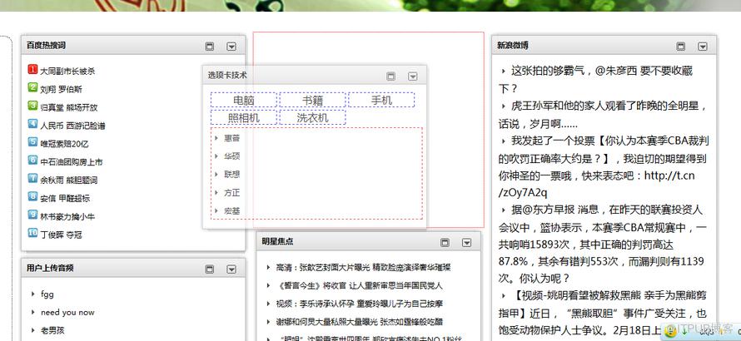Open headline 《誓言今生》将收官
The height and width of the screenshot is (341, 741).
pos(360,286)
